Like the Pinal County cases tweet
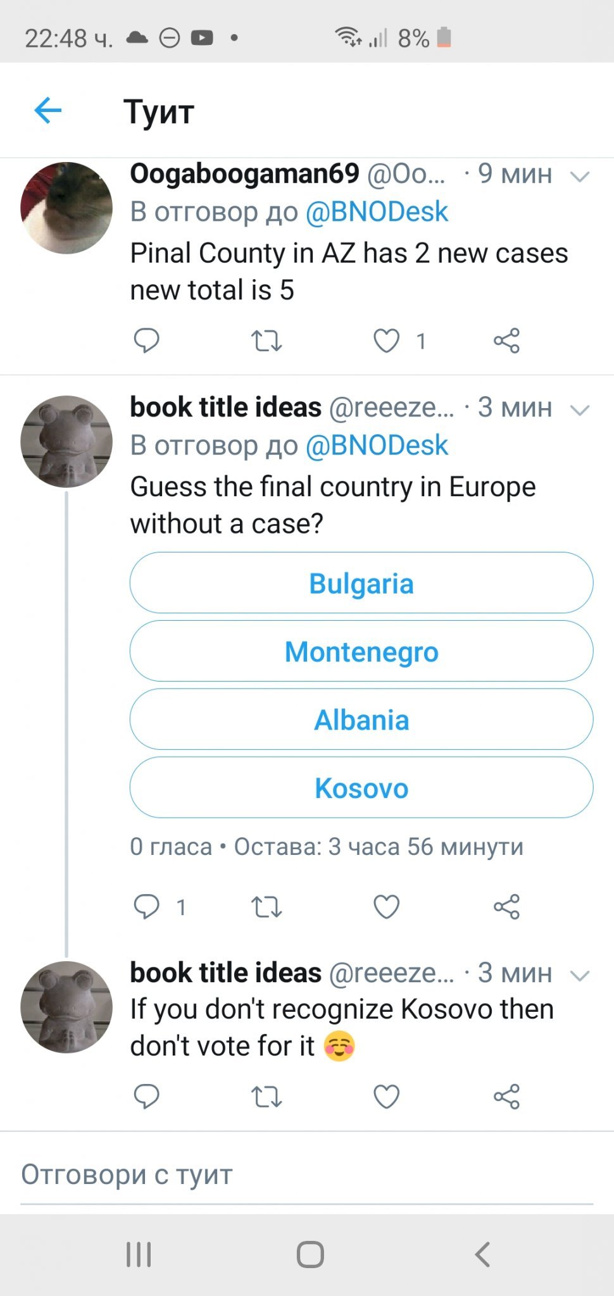This screenshot has width=614, height=1296. coord(386,341)
